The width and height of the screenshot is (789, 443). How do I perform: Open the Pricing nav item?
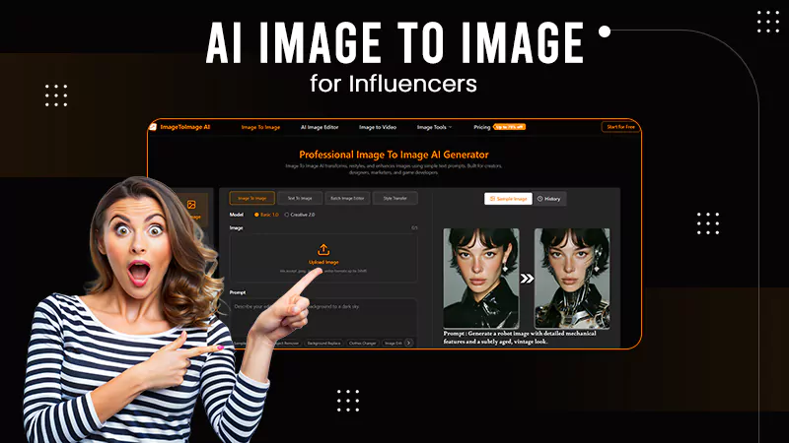point(481,127)
